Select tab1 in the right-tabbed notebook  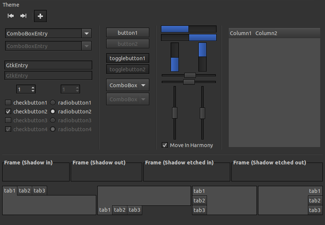click(x=315, y=191)
